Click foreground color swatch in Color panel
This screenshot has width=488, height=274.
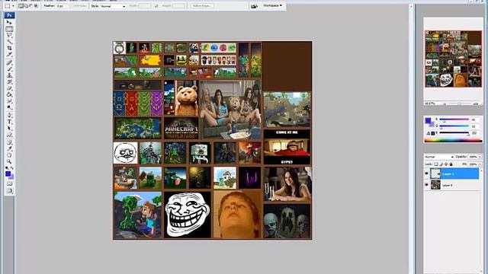pos(429,120)
